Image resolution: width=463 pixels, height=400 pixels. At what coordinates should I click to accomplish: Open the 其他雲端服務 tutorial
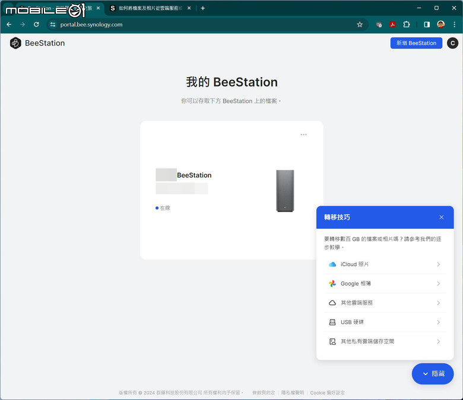pyautogui.click(x=385, y=303)
